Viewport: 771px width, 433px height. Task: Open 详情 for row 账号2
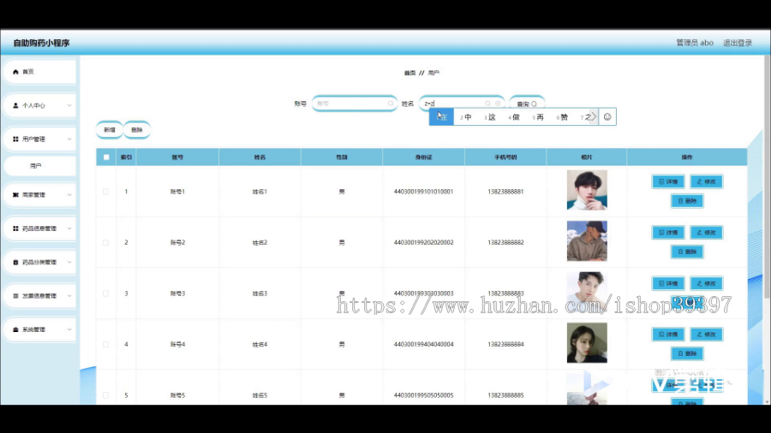tap(667, 232)
